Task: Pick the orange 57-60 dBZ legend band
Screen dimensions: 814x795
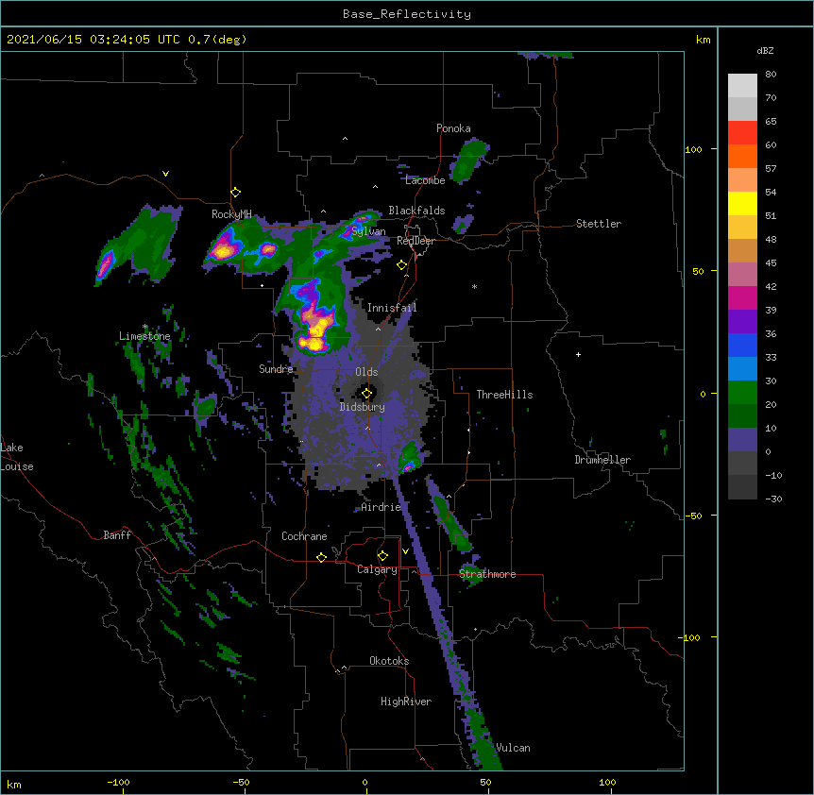Action: click(x=742, y=156)
